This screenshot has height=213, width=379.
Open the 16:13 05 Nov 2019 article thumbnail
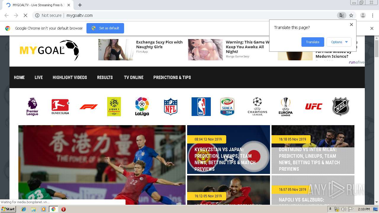[x=229, y=190]
